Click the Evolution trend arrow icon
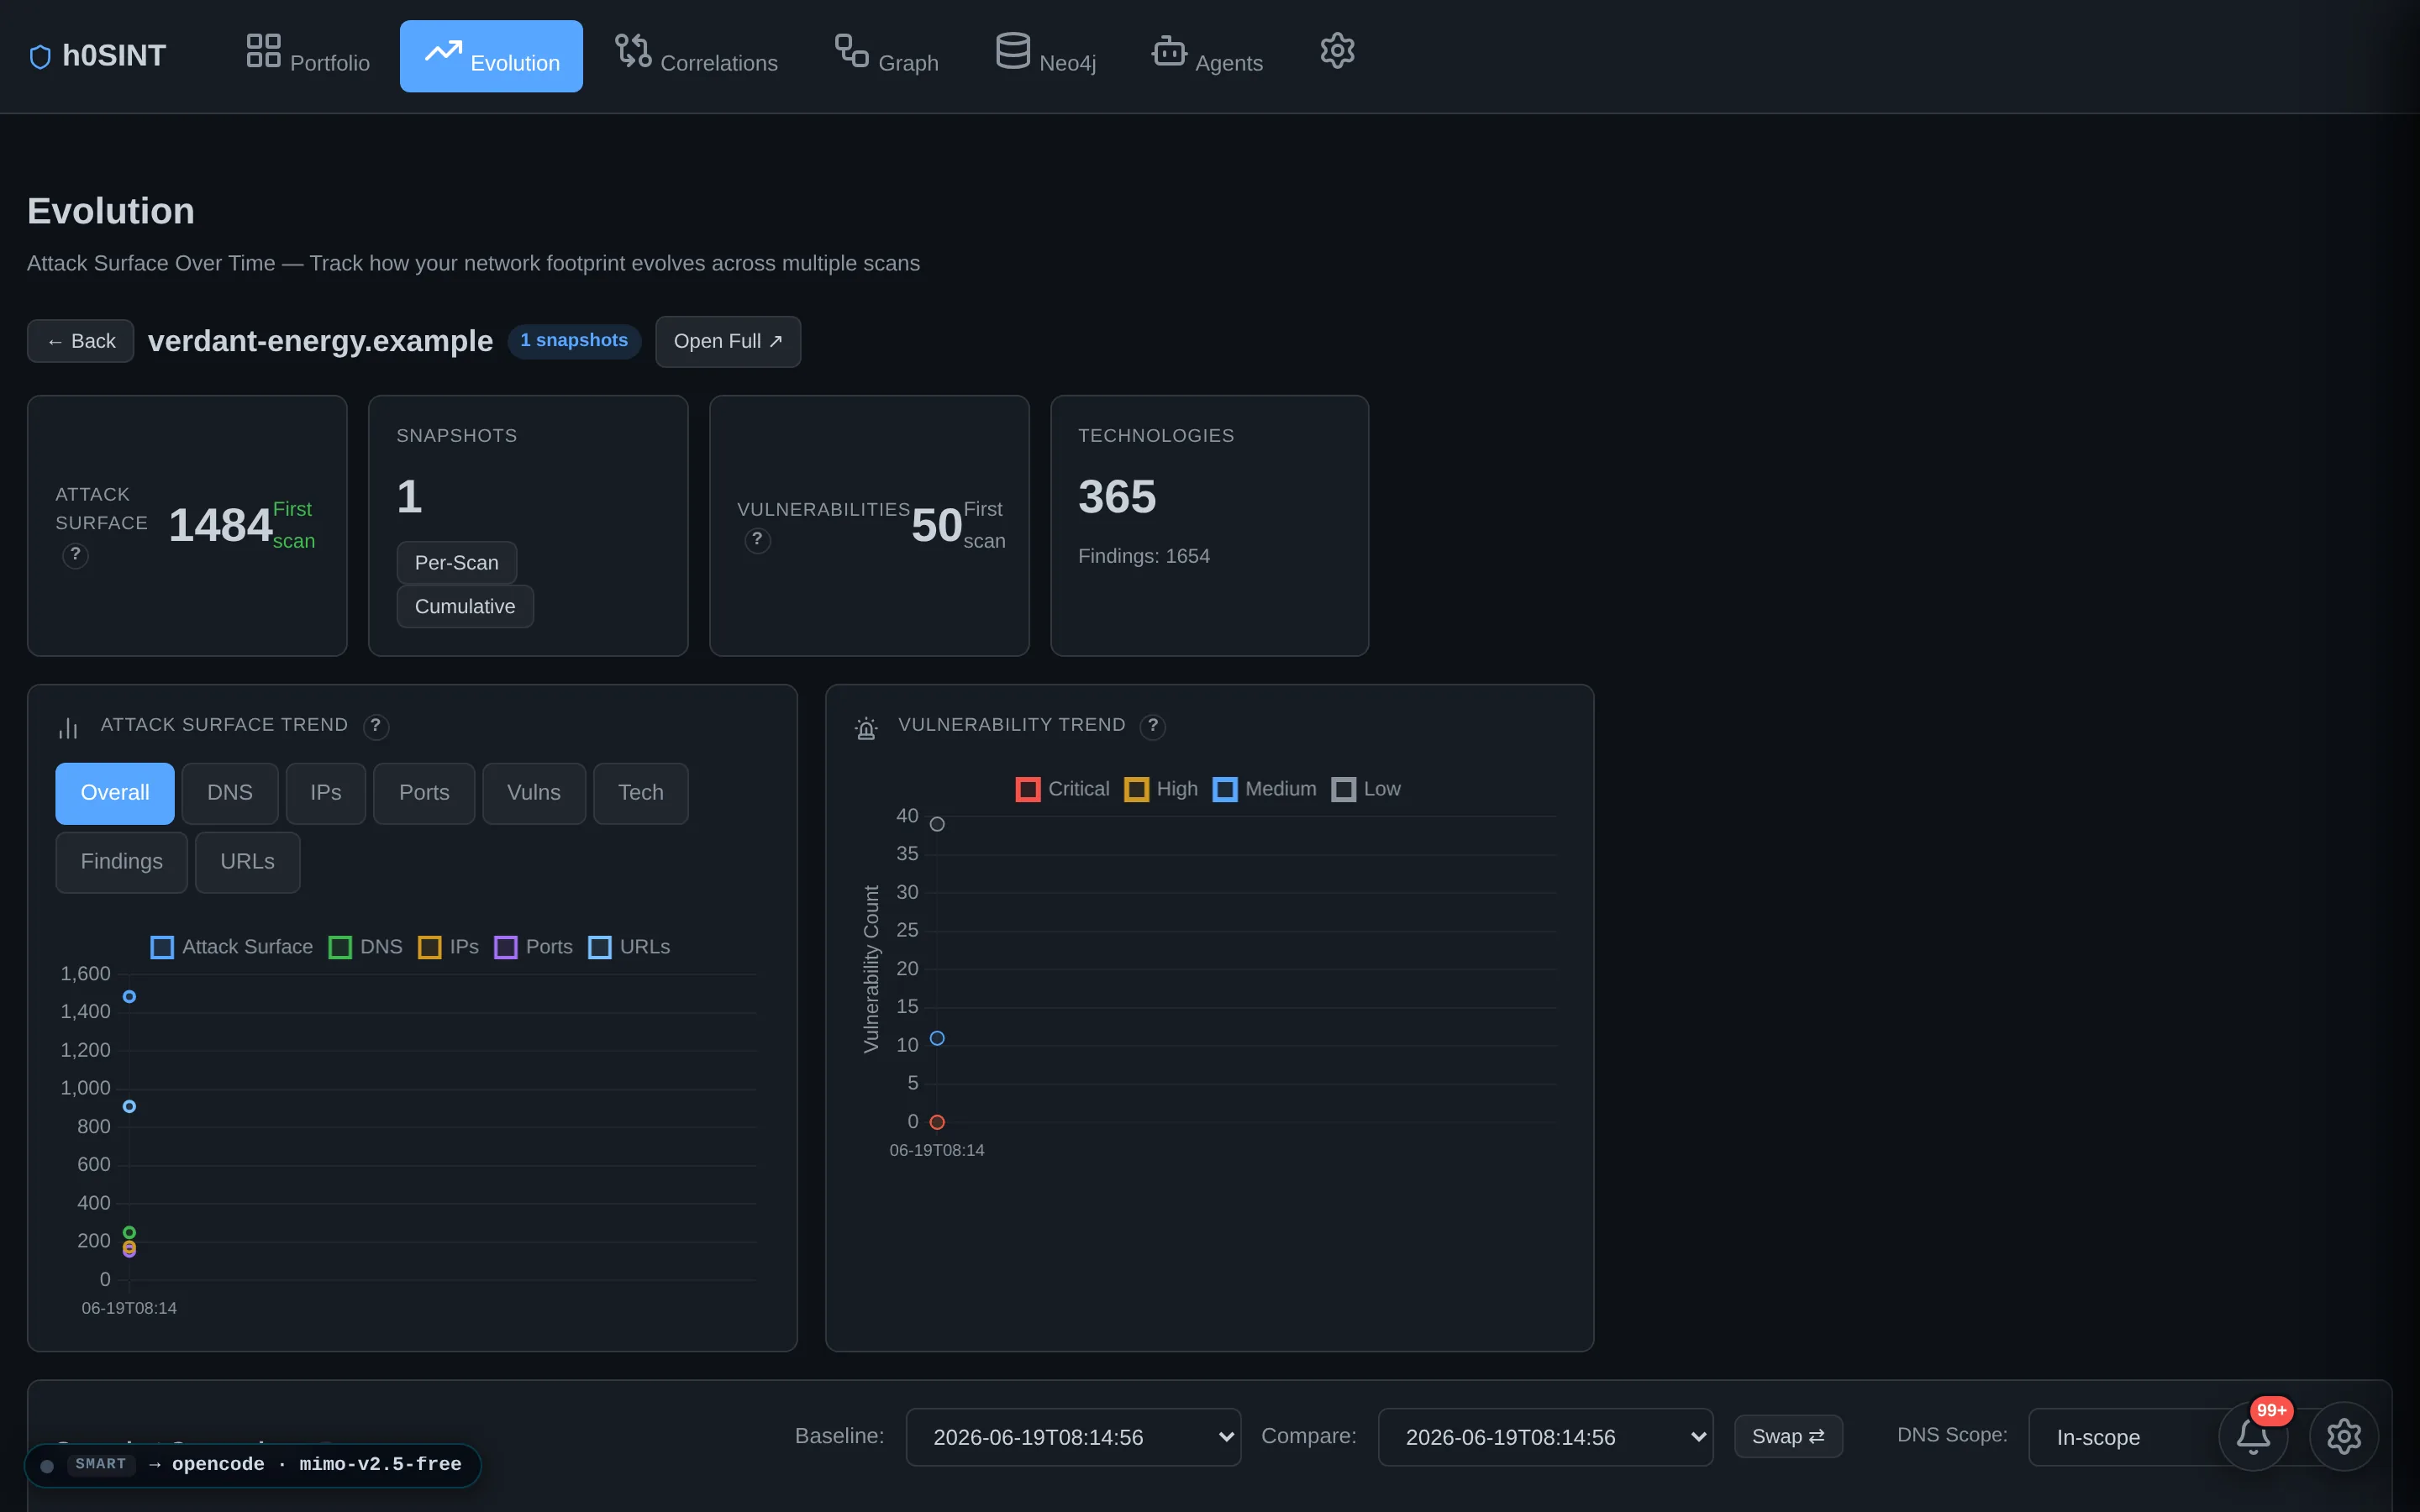 443,50
